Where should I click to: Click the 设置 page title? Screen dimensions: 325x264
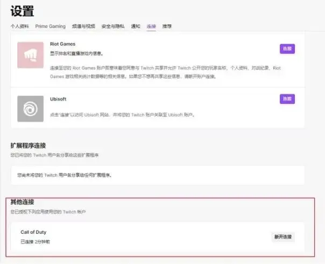click(x=22, y=10)
